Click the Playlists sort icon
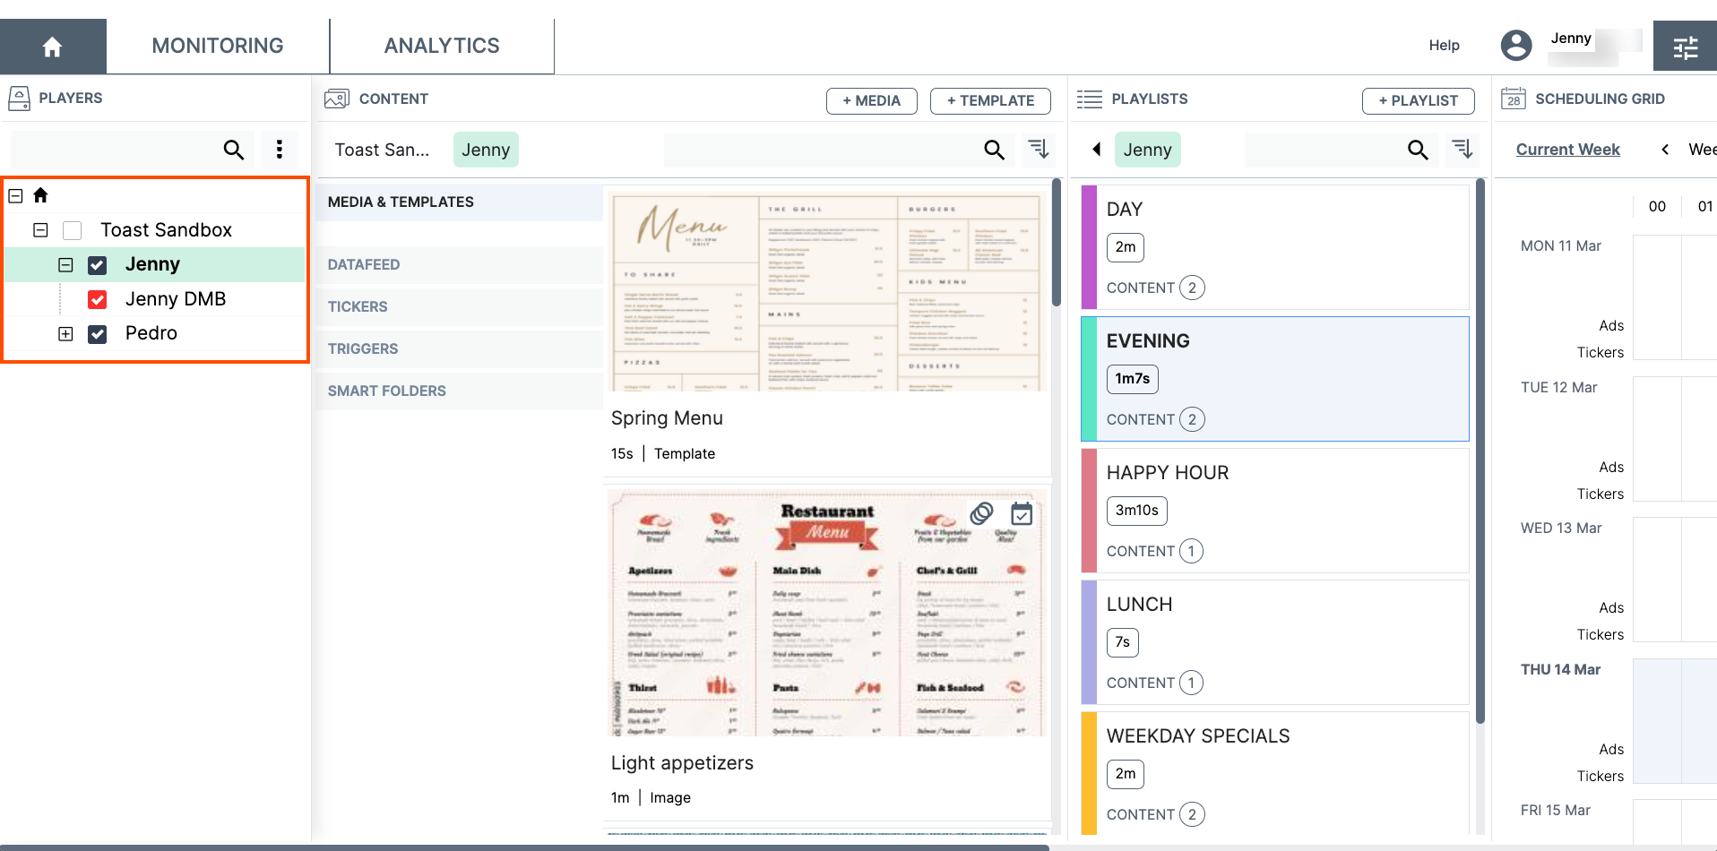Screen dimensions: 1717x851 pos(1462,149)
